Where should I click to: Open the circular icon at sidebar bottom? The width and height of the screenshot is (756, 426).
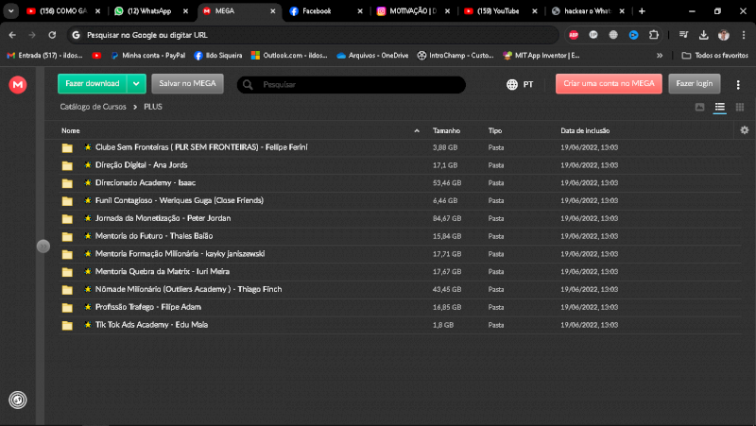click(x=17, y=400)
